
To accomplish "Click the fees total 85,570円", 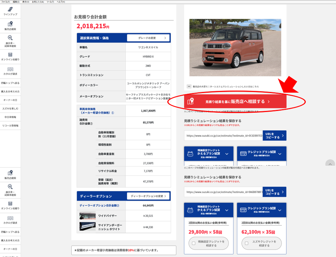I will coord(148,123).
